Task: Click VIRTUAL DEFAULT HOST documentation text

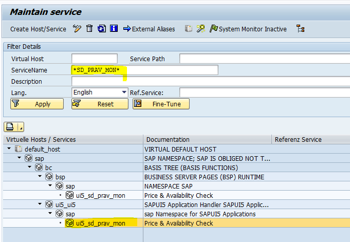Action: pos(180,149)
